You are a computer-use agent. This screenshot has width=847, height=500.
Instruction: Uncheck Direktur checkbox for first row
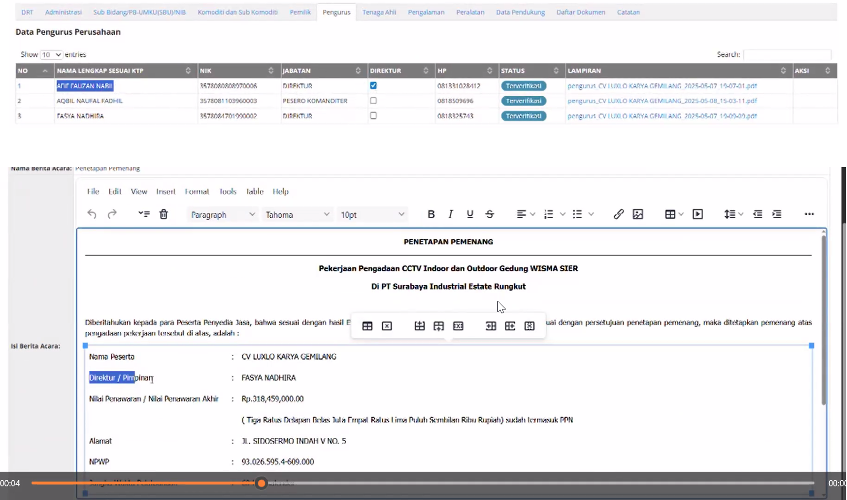373,86
